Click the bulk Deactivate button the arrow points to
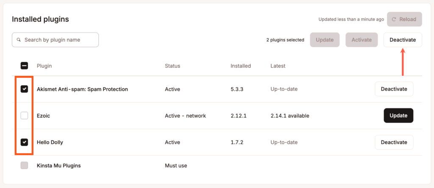 click(x=403, y=40)
